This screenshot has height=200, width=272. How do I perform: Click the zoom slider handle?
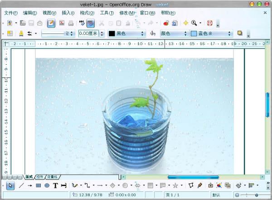tap(257, 195)
